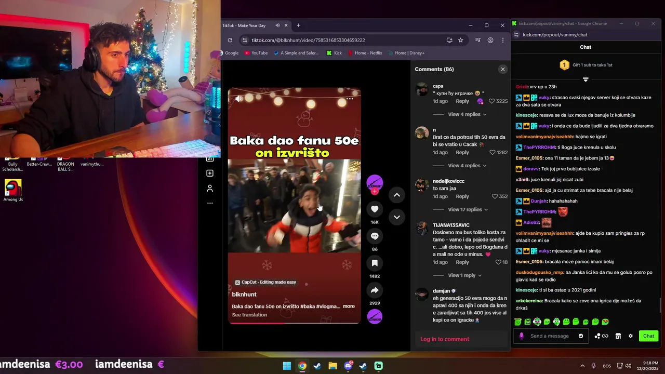The width and height of the screenshot is (665, 374).
Task: Show hidden tray icons chevron
Action: click(x=582, y=366)
